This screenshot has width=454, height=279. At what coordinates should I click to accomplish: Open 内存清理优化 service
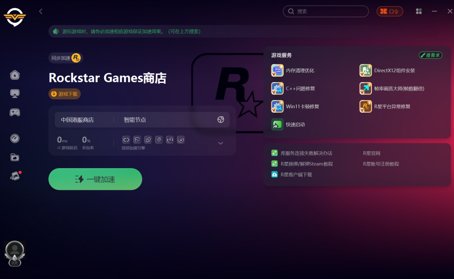tap(293, 71)
